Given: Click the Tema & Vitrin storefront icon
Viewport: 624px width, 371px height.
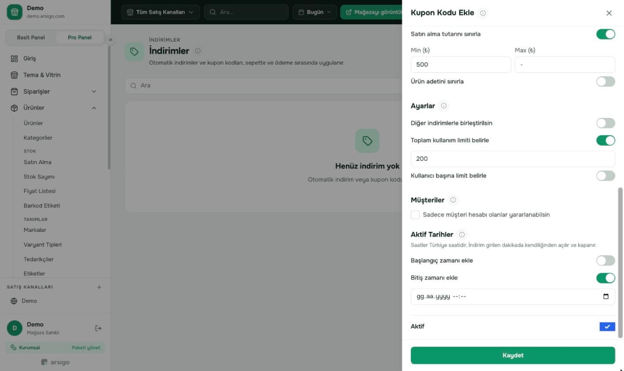Looking at the screenshot, I should (14, 75).
